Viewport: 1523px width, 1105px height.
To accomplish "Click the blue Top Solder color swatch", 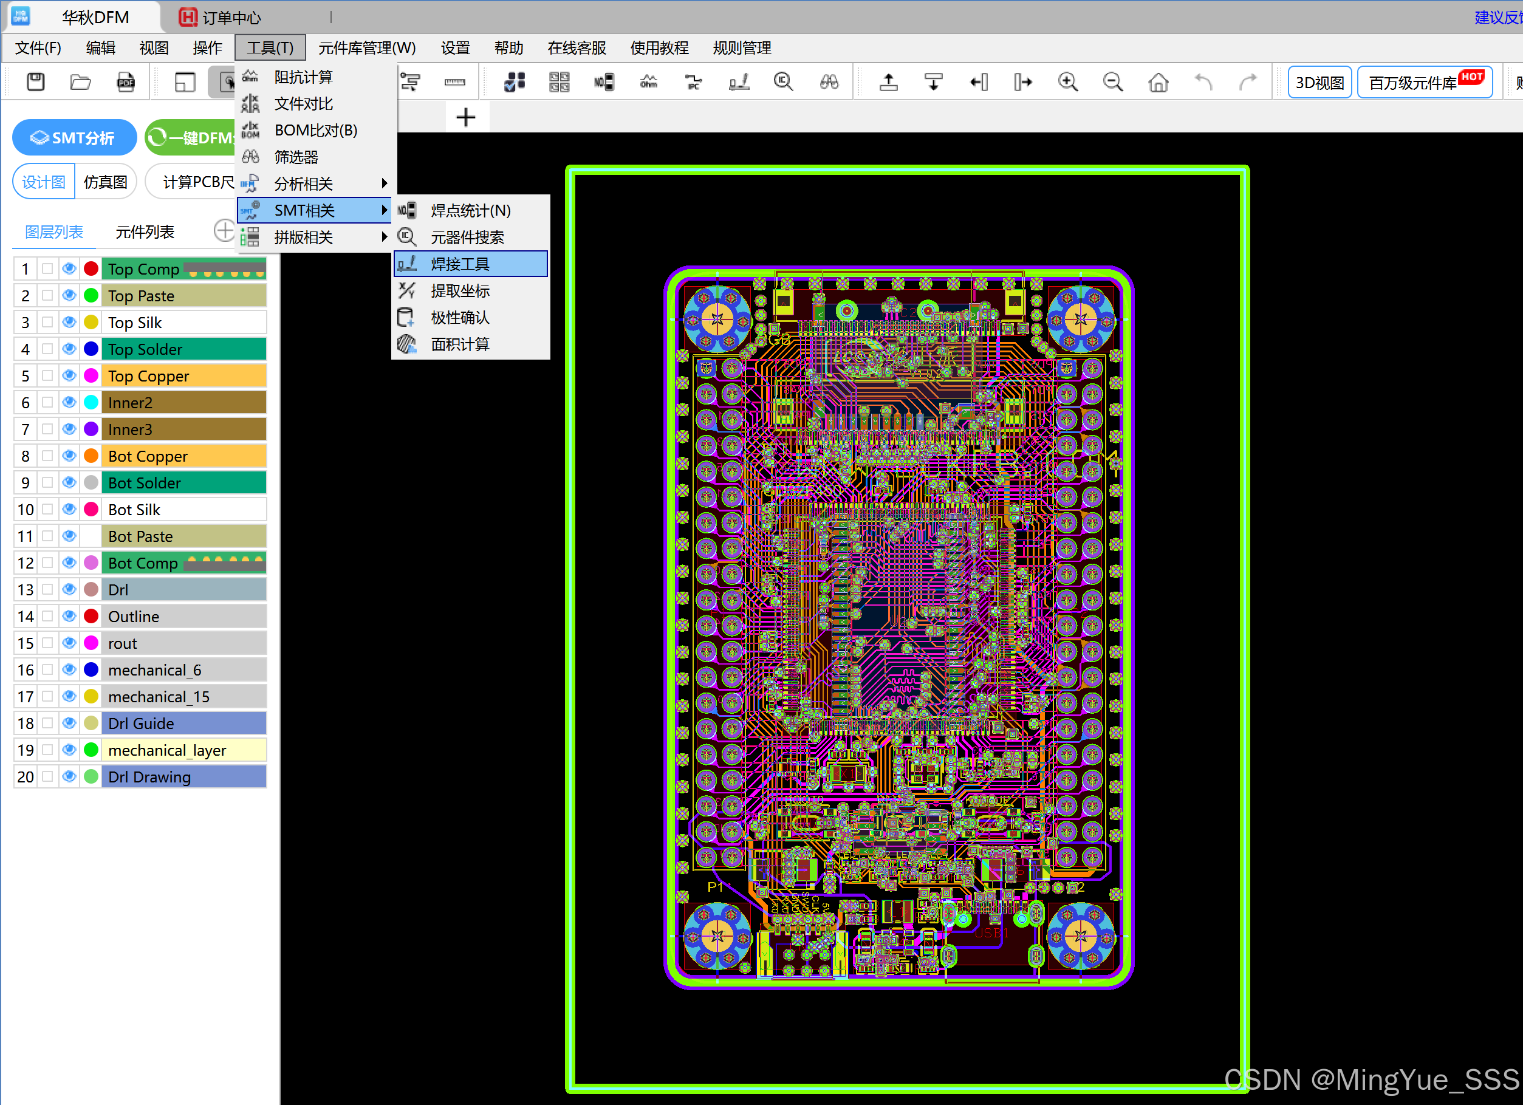I will coord(91,349).
